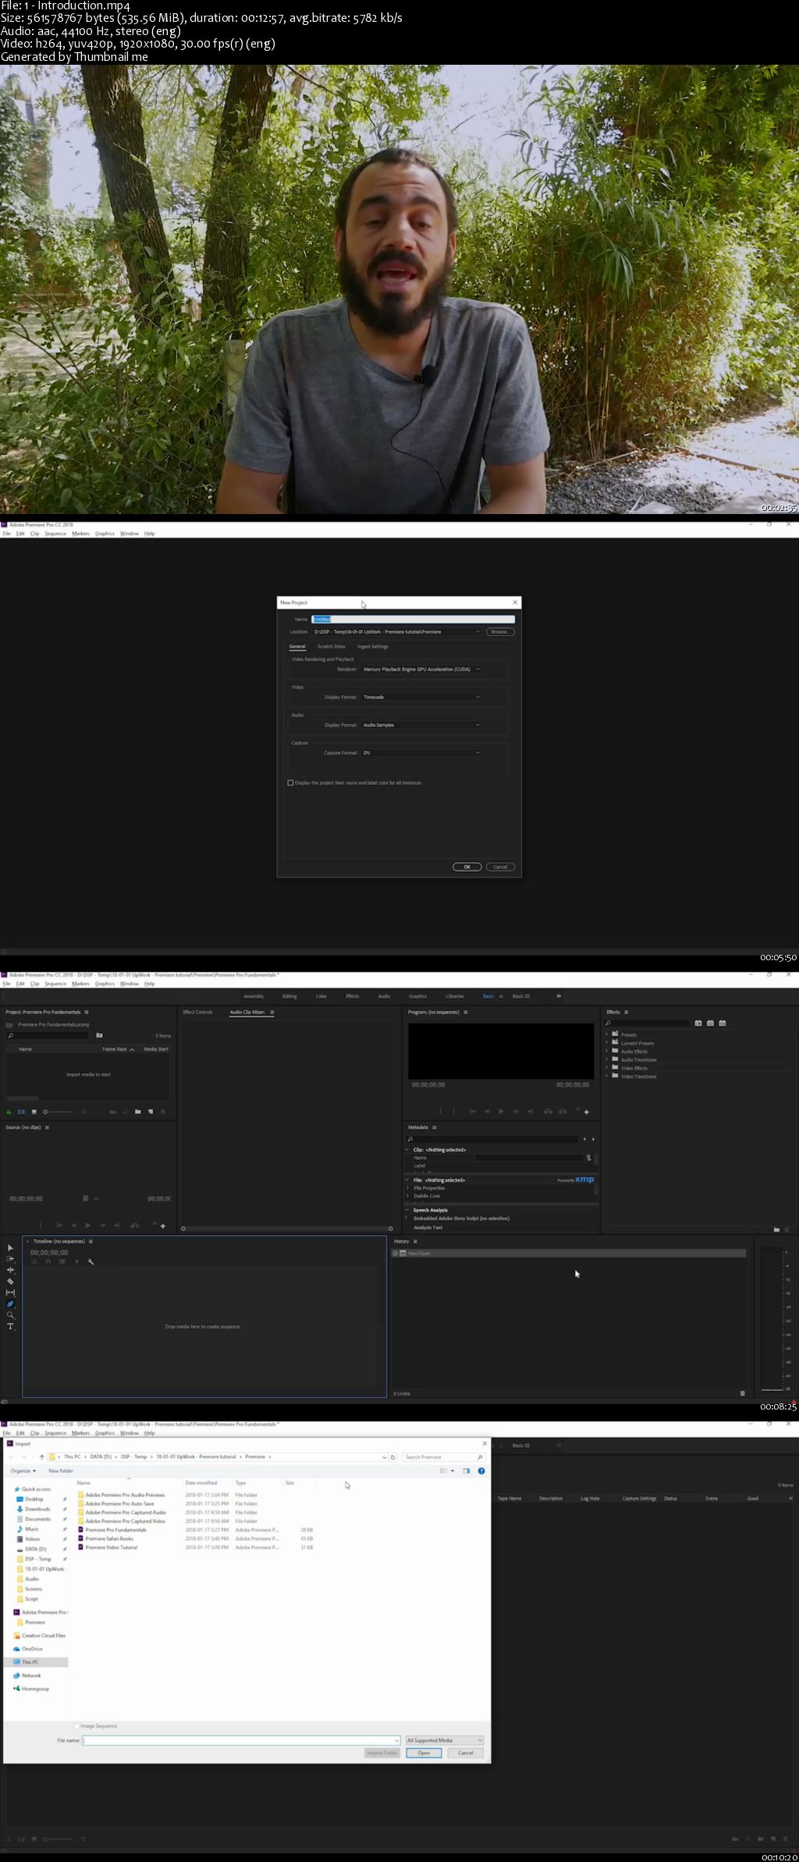
Task: Show the preview pane in Import dialog
Action: pyautogui.click(x=467, y=1470)
